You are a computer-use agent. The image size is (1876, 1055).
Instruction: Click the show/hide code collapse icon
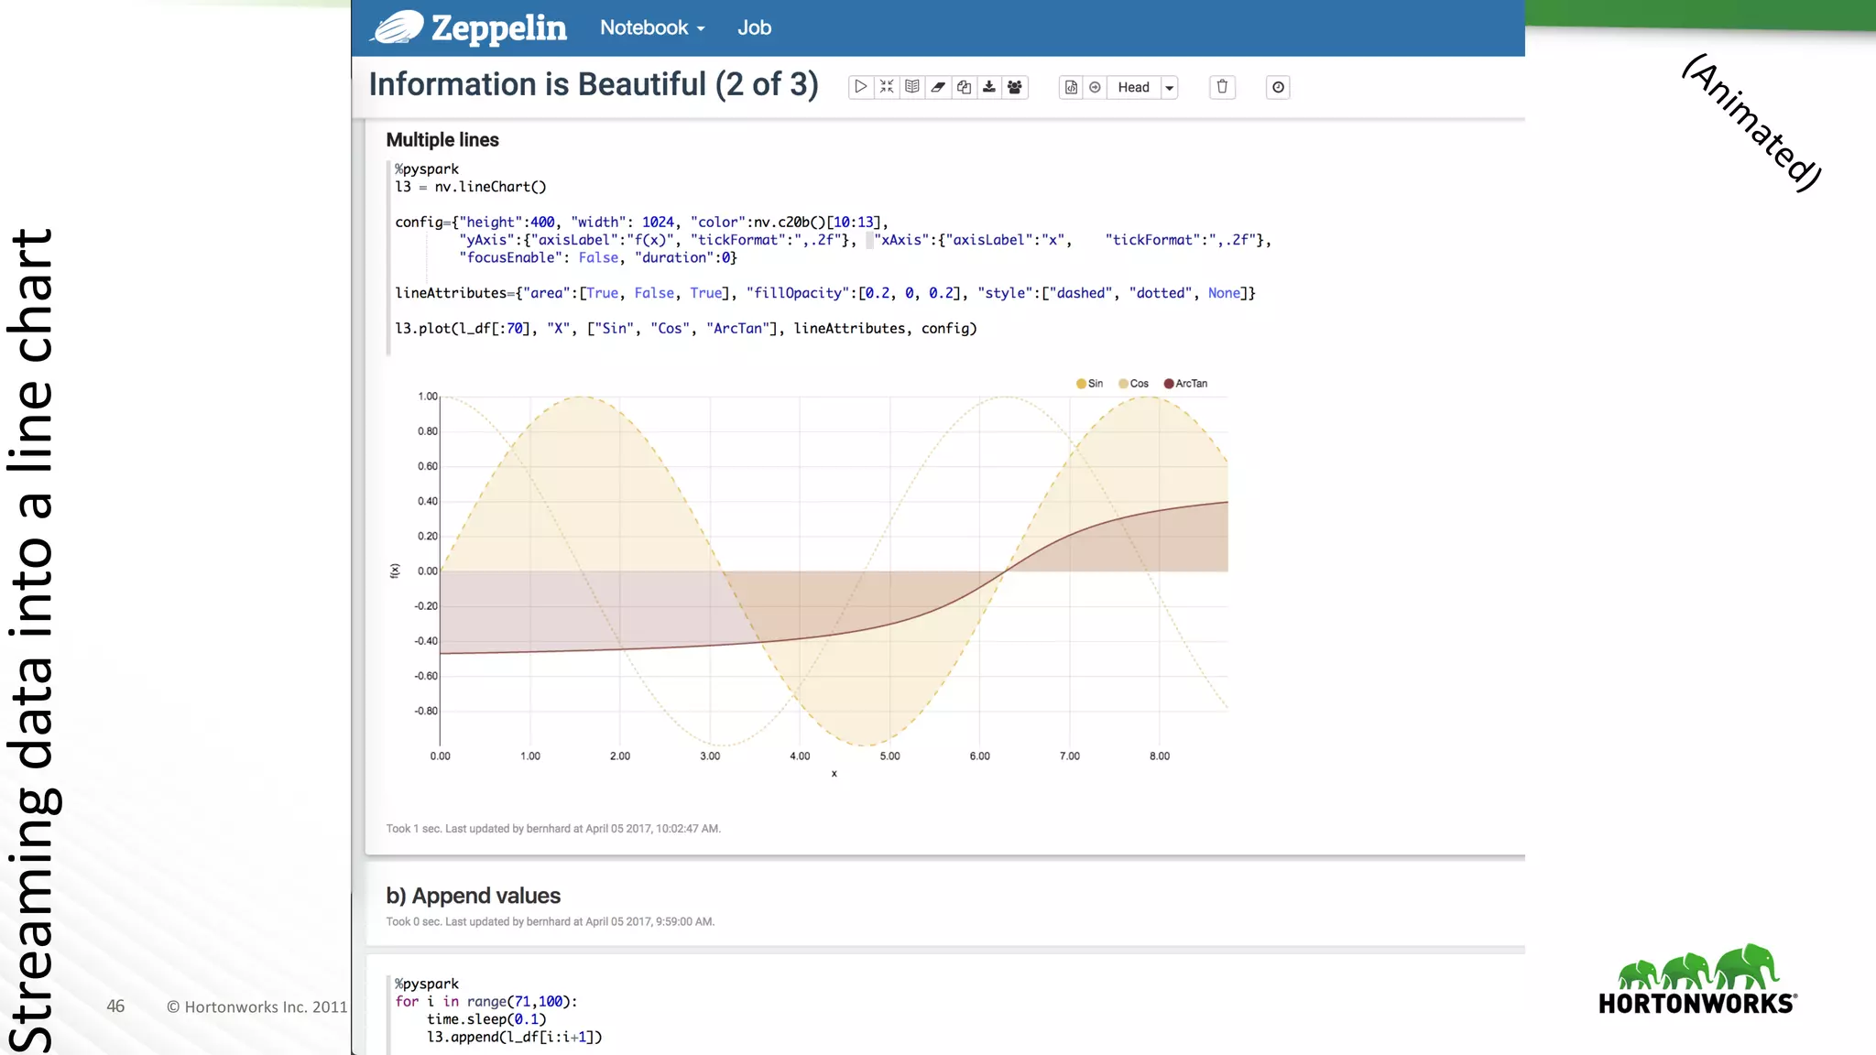[887, 87]
